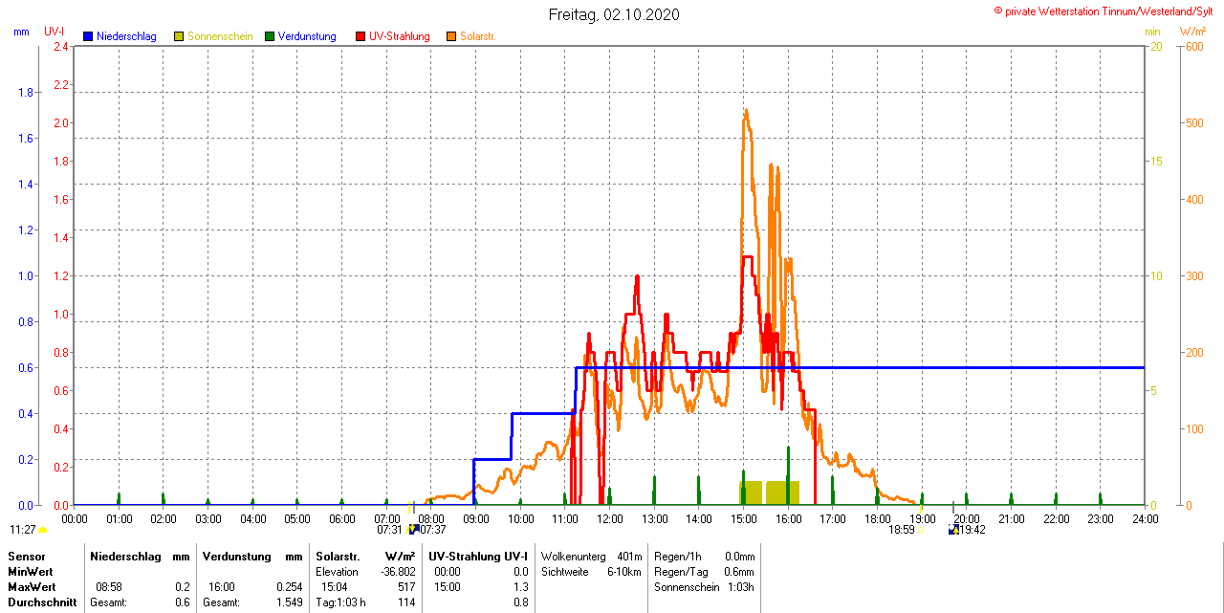1224x613 pixels.
Task: Select the Verdunstung legend label
Action: pos(307,36)
